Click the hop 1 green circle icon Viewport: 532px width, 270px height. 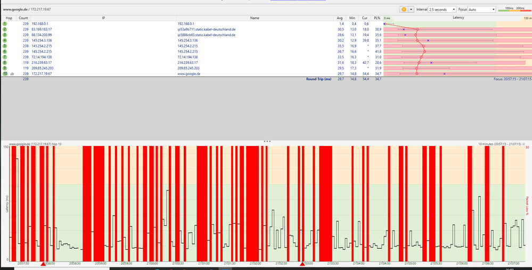[5, 24]
